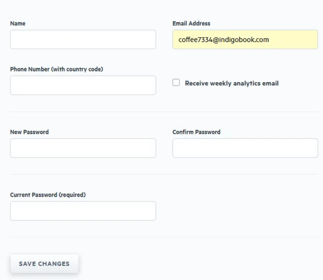
Task: Enable the weekly analytics email checkbox
Action: [176, 83]
